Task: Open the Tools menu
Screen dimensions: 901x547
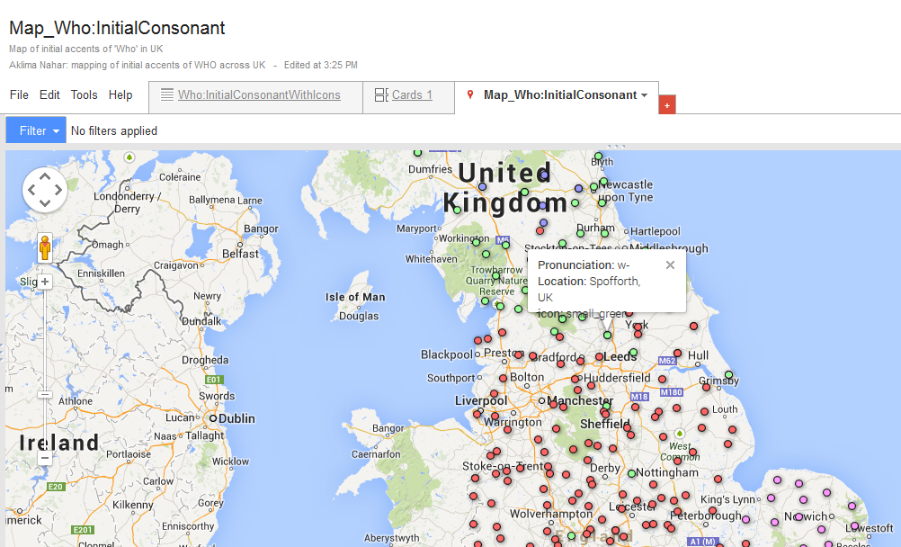Action: (84, 94)
